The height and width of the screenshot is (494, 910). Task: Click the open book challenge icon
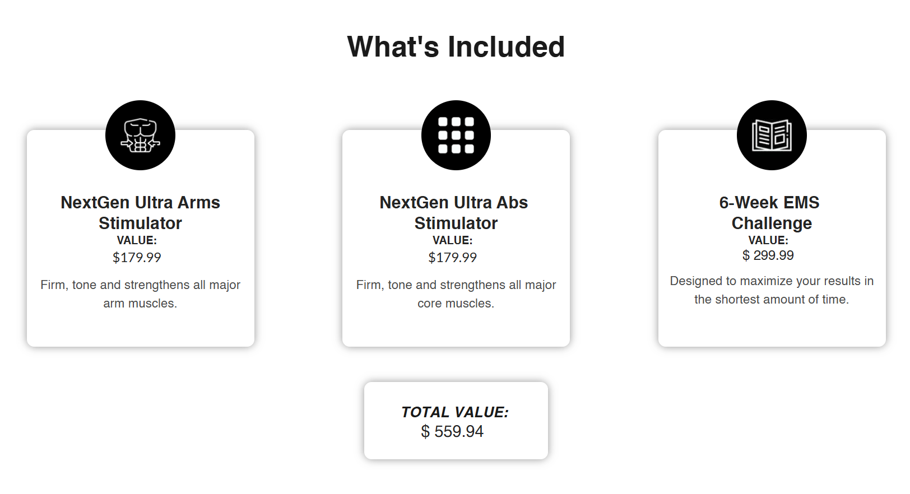pyautogui.click(x=772, y=136)
